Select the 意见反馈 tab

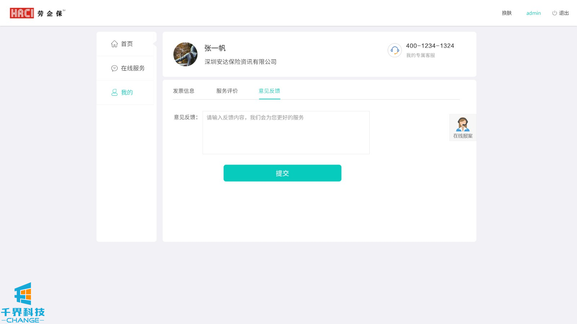point(269,91)
